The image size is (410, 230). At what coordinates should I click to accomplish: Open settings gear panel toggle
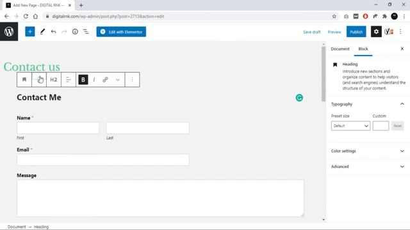point(376,31)
